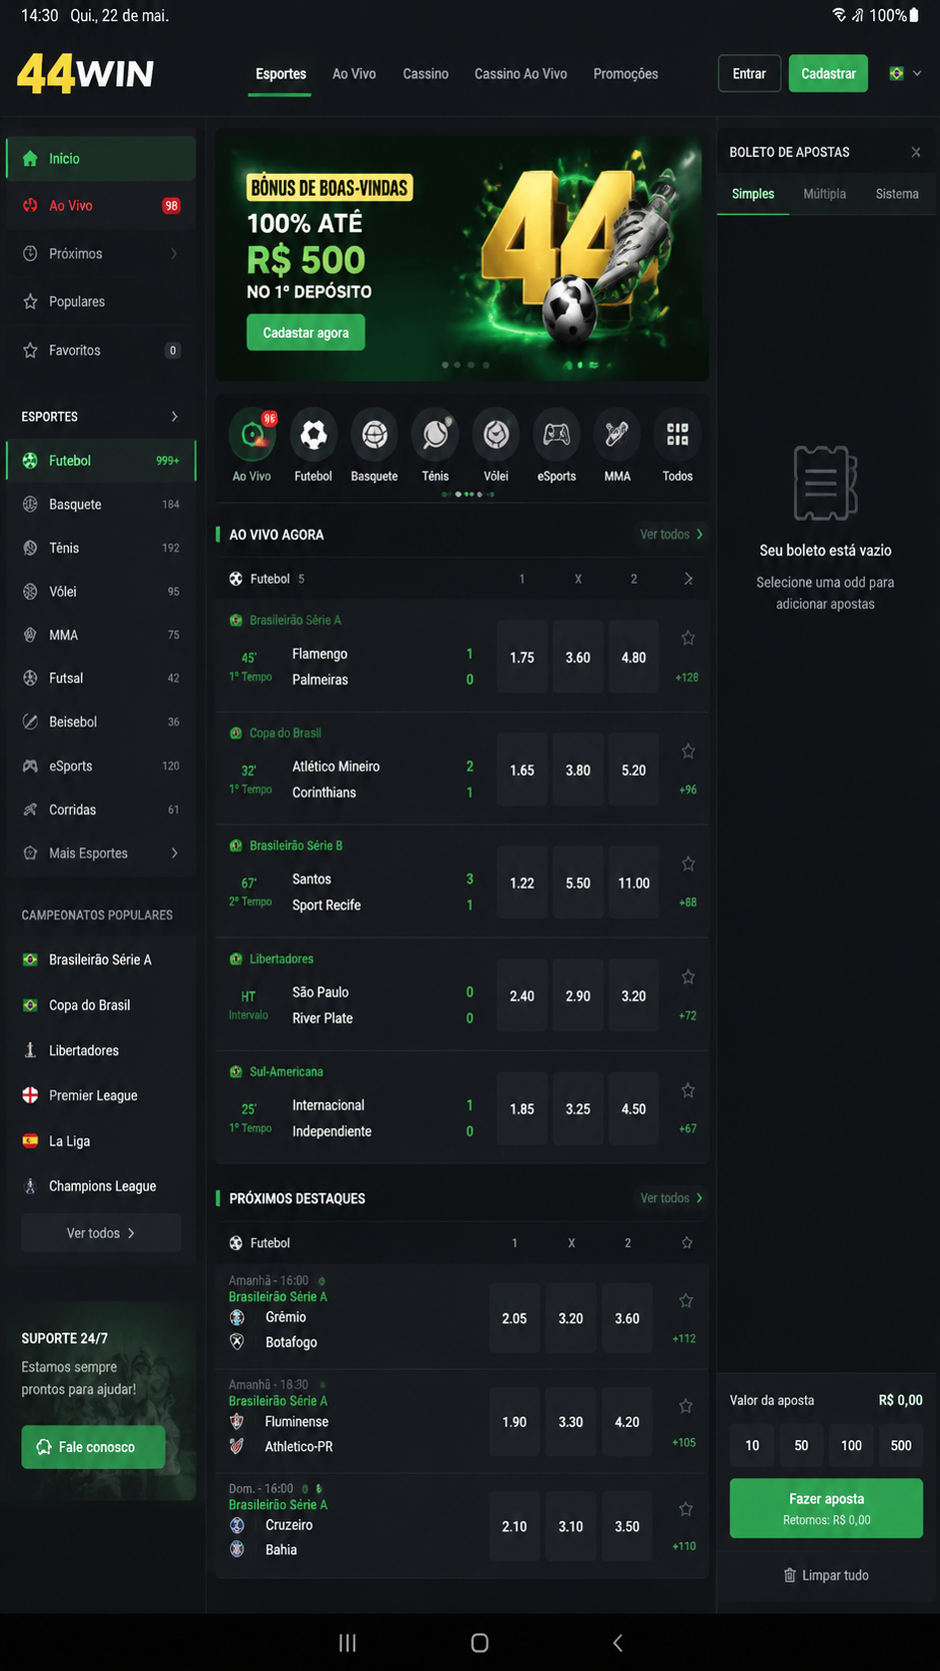Open Corridas in the sports sidebar
Image resolution: width=940 pixels, height=1671 pixels.
click(x=101, y=810)
